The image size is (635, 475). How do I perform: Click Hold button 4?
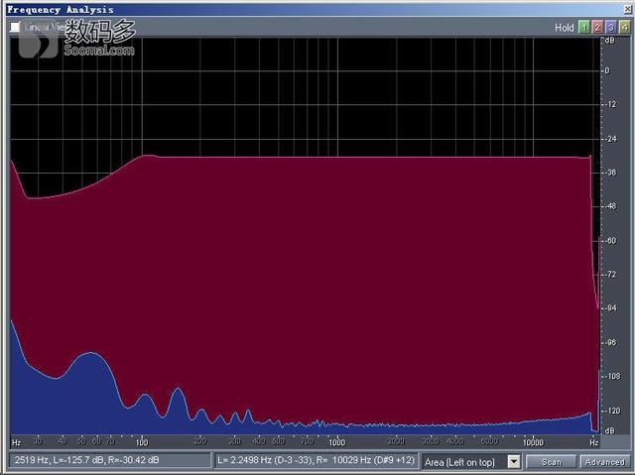click(x=624, y=28)
